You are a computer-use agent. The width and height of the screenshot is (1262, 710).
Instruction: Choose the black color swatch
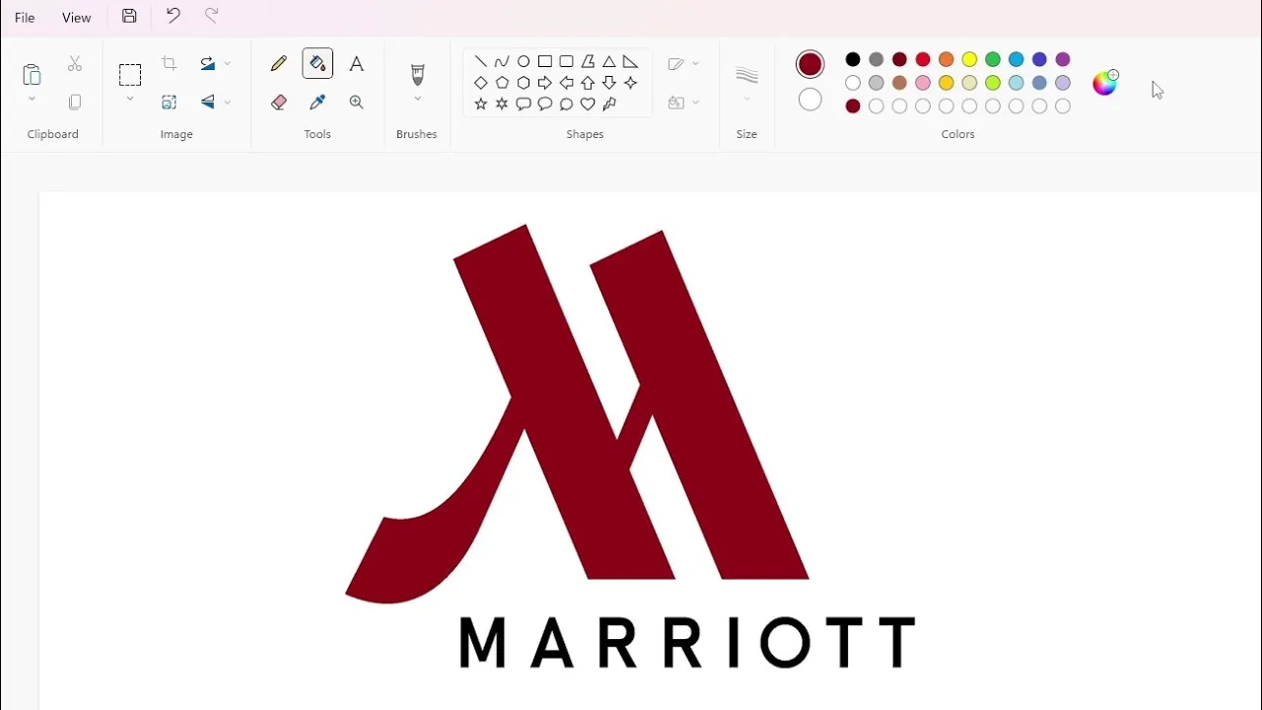pos(853,60)
